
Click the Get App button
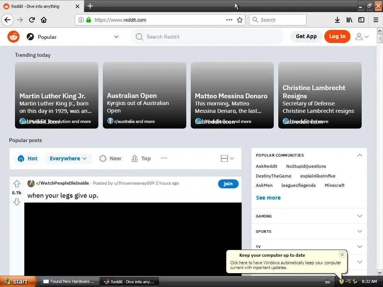pos(306,36)
